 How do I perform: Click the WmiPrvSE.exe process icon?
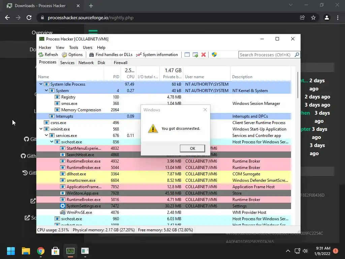pyautogui.click(x=63, y=212)
